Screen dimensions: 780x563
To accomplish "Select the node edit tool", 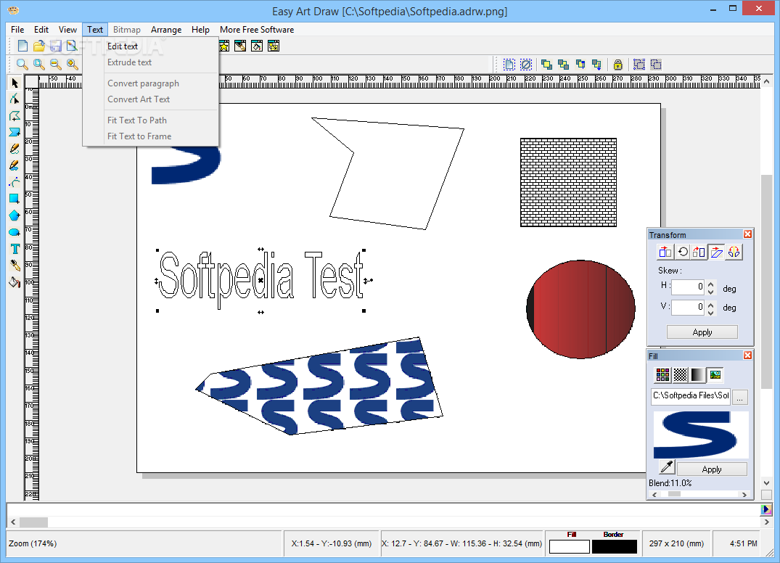I will tap(15, 99).
